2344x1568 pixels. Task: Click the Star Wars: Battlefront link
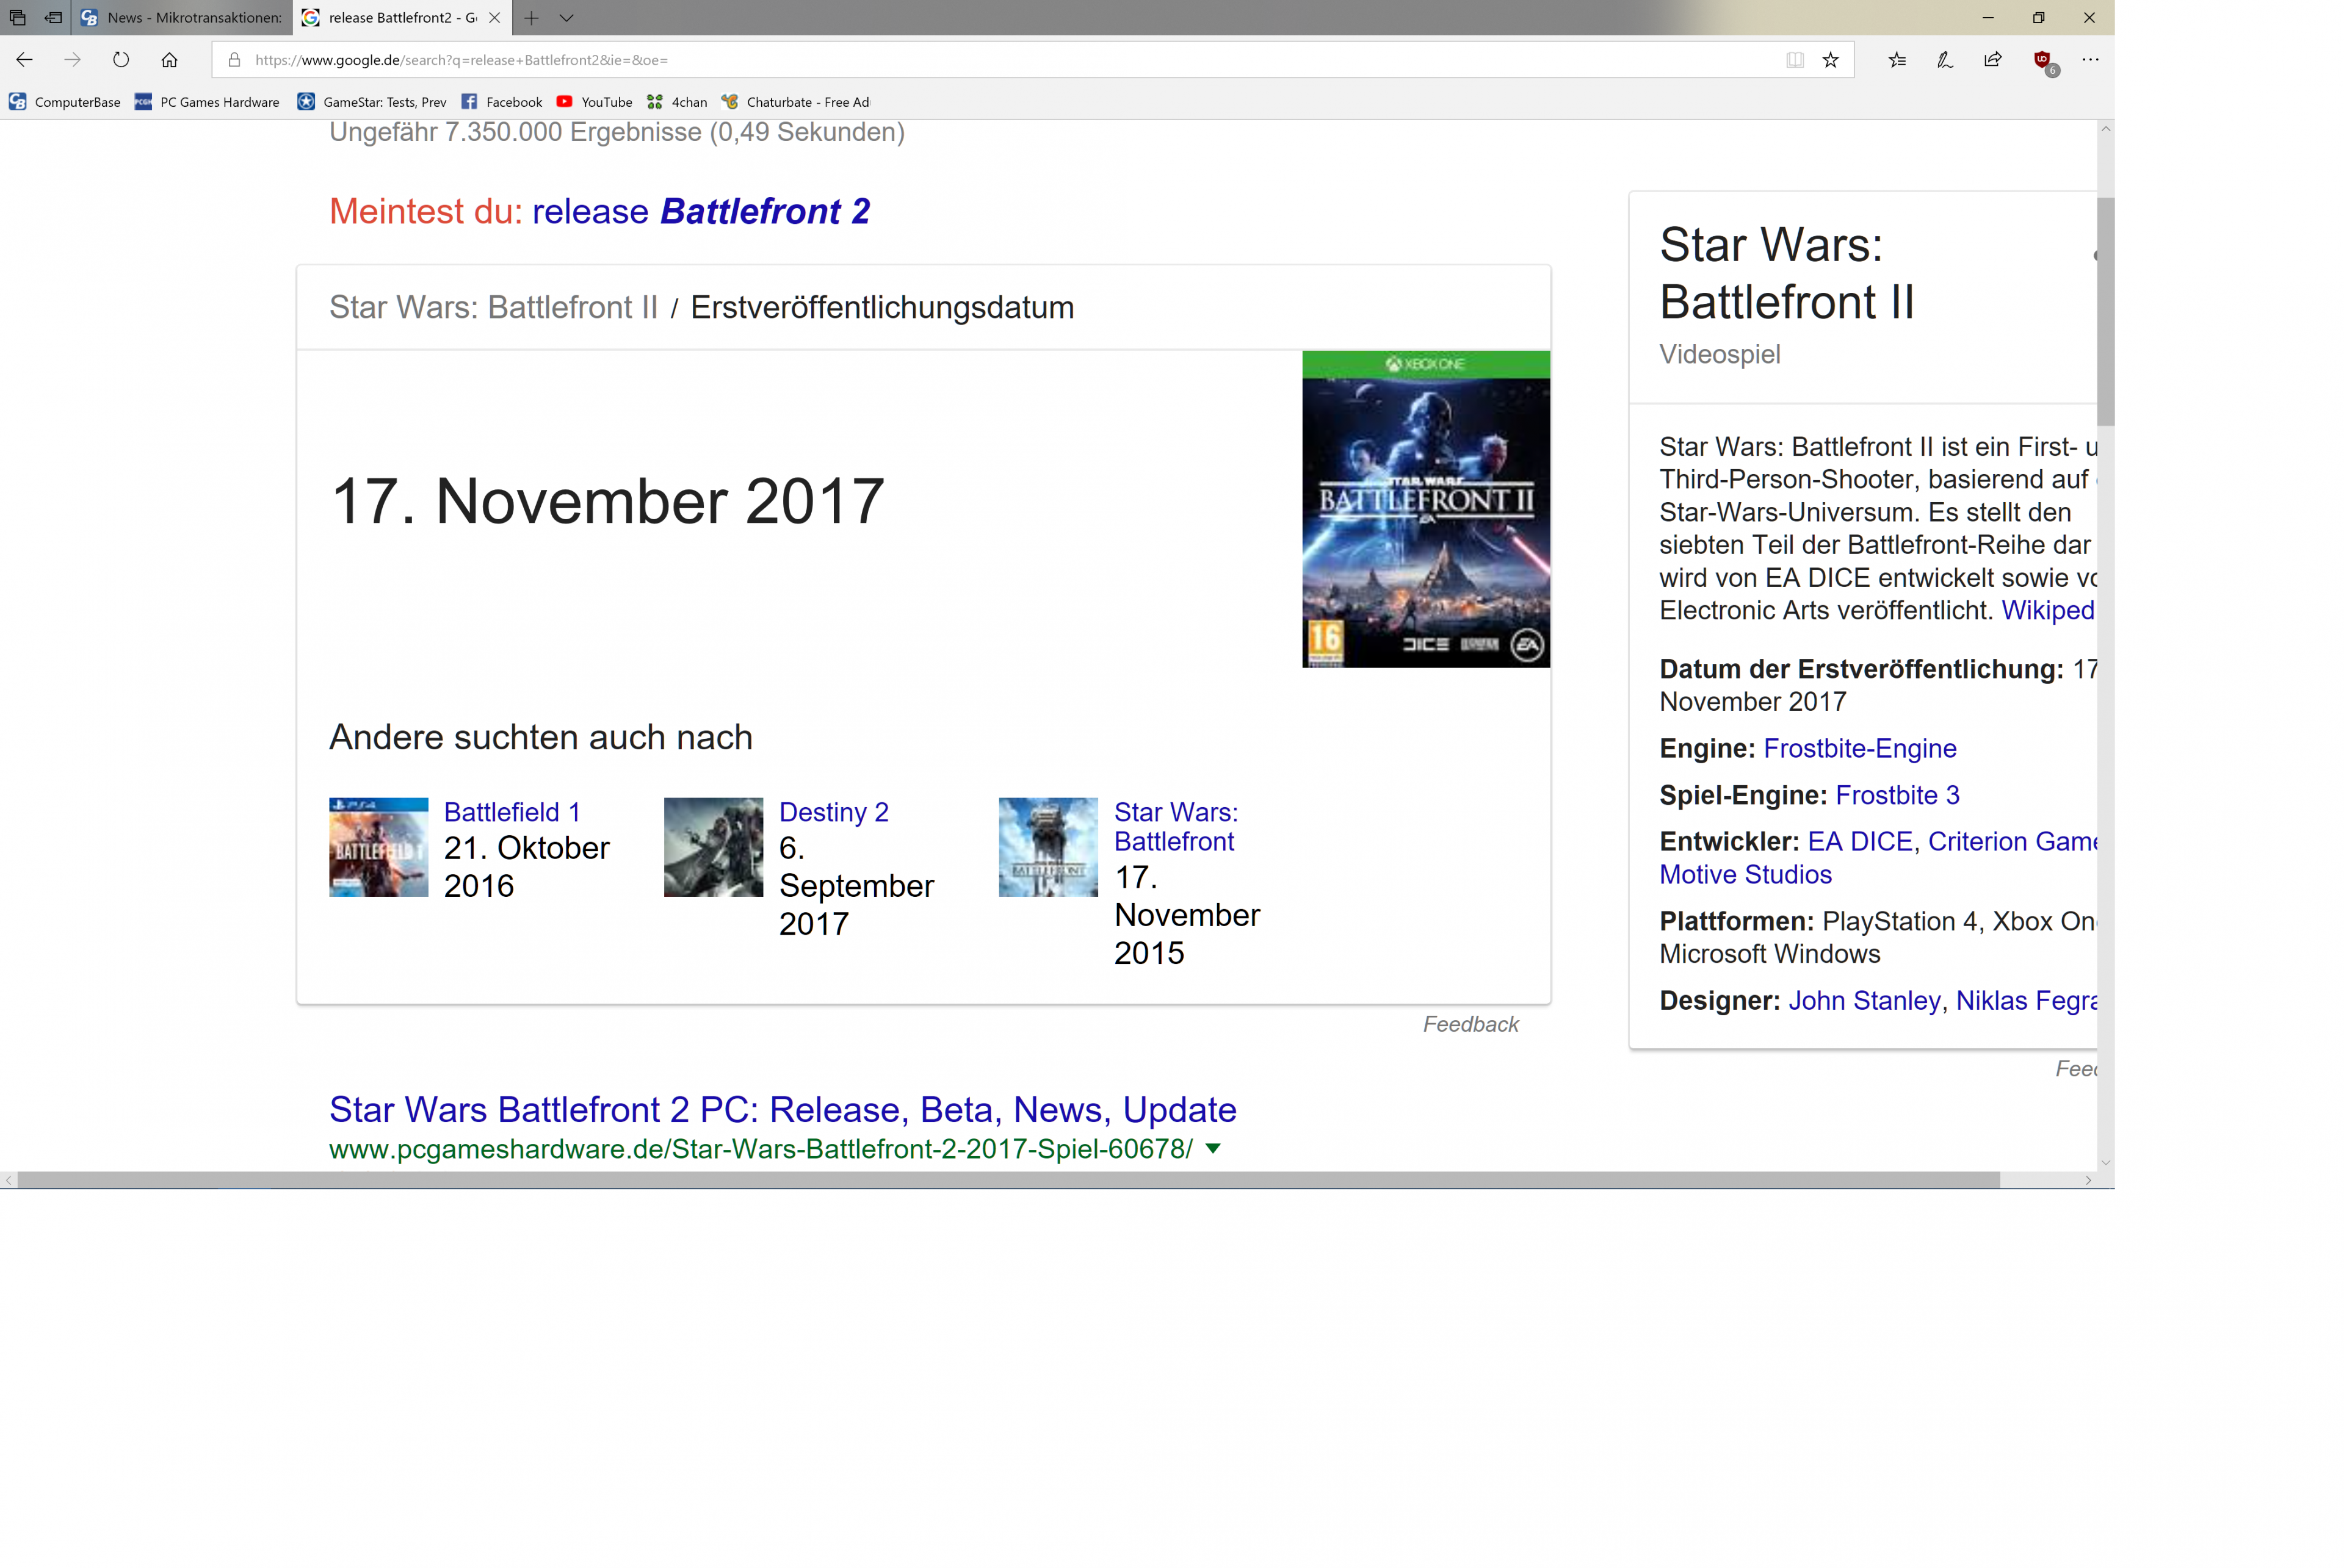pos(1176,827)
